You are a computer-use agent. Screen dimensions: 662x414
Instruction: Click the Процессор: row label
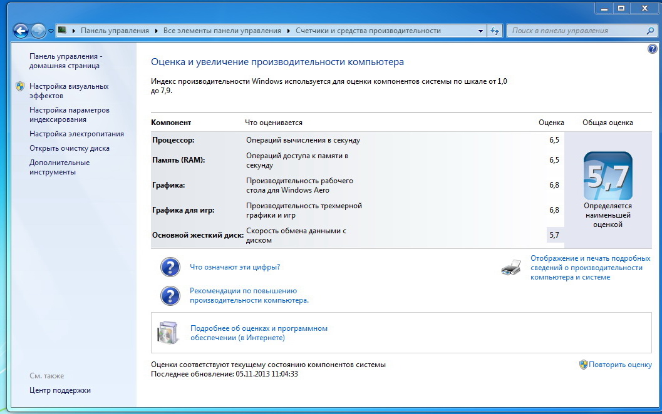173,140
